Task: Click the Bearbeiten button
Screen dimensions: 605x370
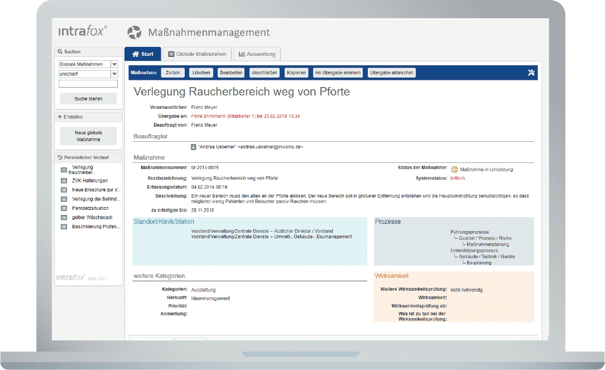Action: tap(231, 73)
